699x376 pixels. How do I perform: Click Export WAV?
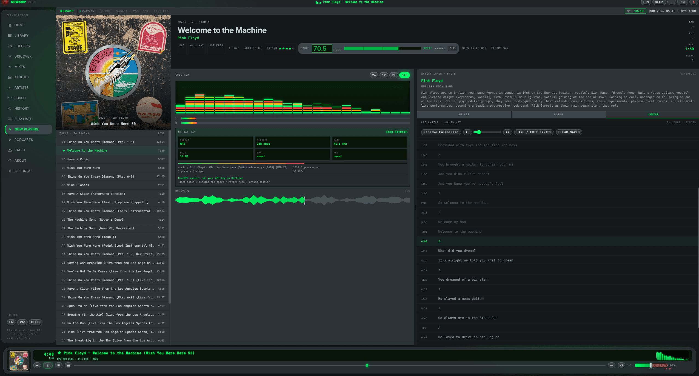coord(500,48)
